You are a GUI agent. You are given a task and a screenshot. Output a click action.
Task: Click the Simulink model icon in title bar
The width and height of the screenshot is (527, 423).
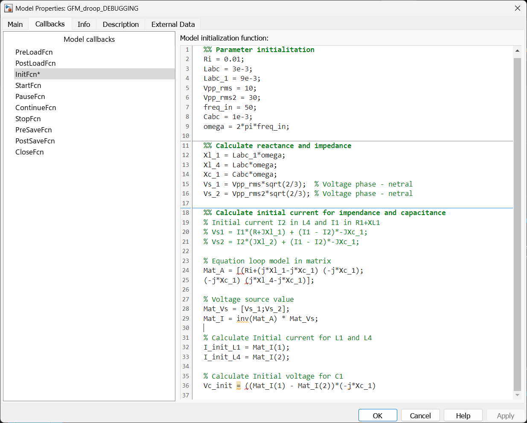(8, 8)
